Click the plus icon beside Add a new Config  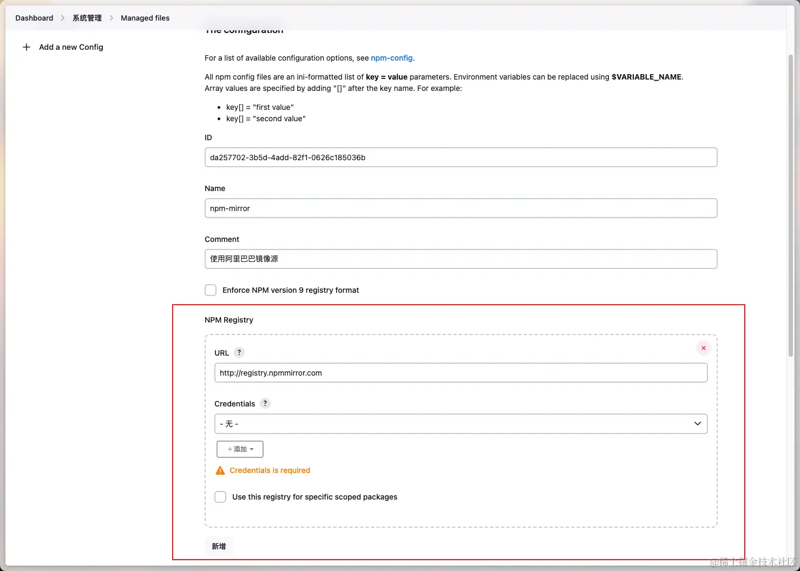click(26, 47)
